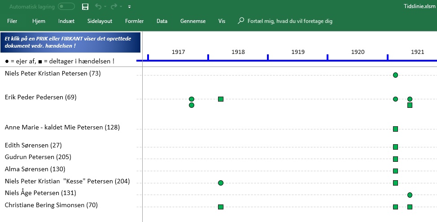The width and height of the screenshot is (437, 222).
Task: Click the 1919 year label
Action: tap(298, 52)
